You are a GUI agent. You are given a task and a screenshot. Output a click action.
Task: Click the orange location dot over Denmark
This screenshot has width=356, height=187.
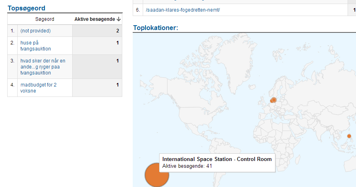pyautogui.click(x=274, y=99)
